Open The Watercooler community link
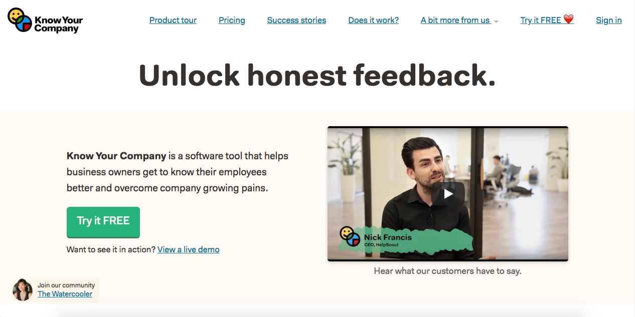 [x=65, y=294]
